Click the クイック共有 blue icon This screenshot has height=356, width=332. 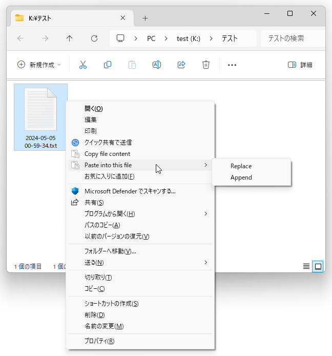(x=75, y=143)
